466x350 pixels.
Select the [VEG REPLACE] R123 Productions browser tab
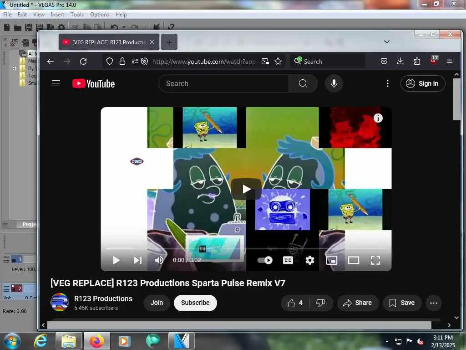(x=109, y=42)
